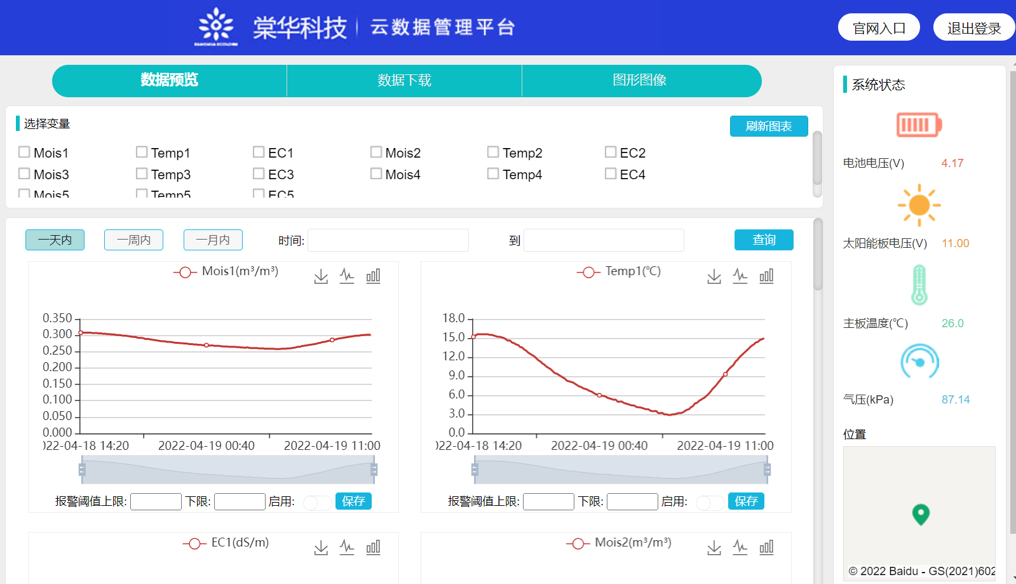Screen dimensions: 1016x584
Task: Switch Temp1 chart to bar view
Action: click(766, 276)
